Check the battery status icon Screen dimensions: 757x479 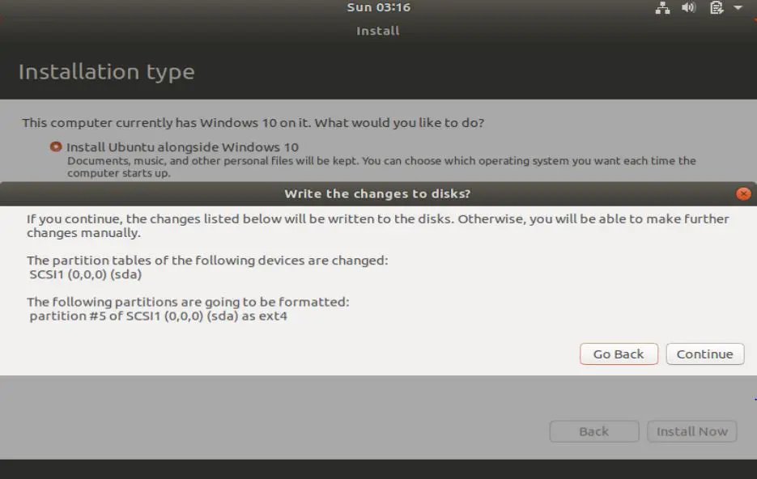pyautogui.click(x=715, y=8)
